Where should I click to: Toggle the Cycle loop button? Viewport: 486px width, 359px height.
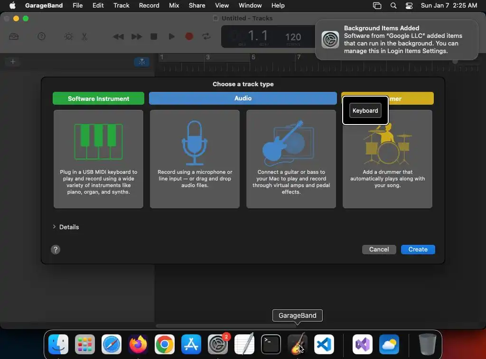pos(206,36)
